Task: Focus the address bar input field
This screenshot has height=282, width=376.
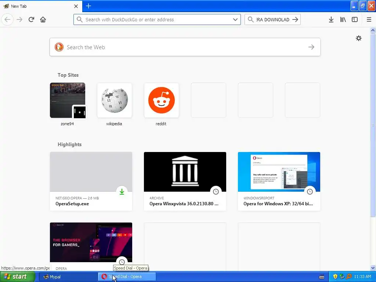Action: coord(157,19)
